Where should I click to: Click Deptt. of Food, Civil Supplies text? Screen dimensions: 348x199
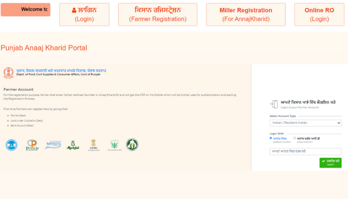tap(58, 75)
